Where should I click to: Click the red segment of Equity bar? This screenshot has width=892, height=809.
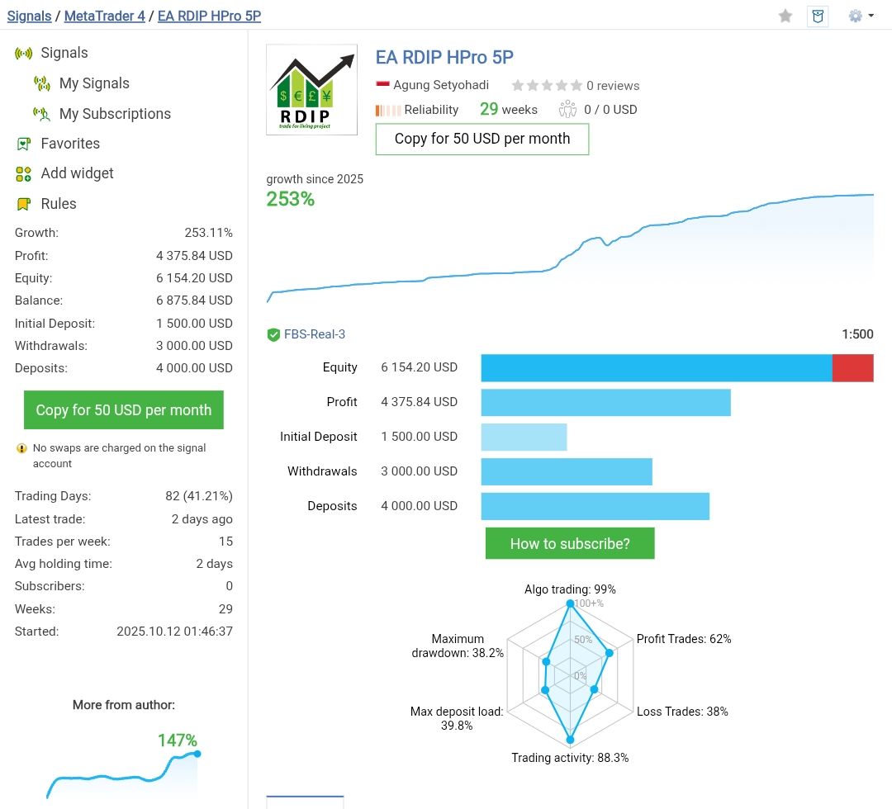coord(852,367)
